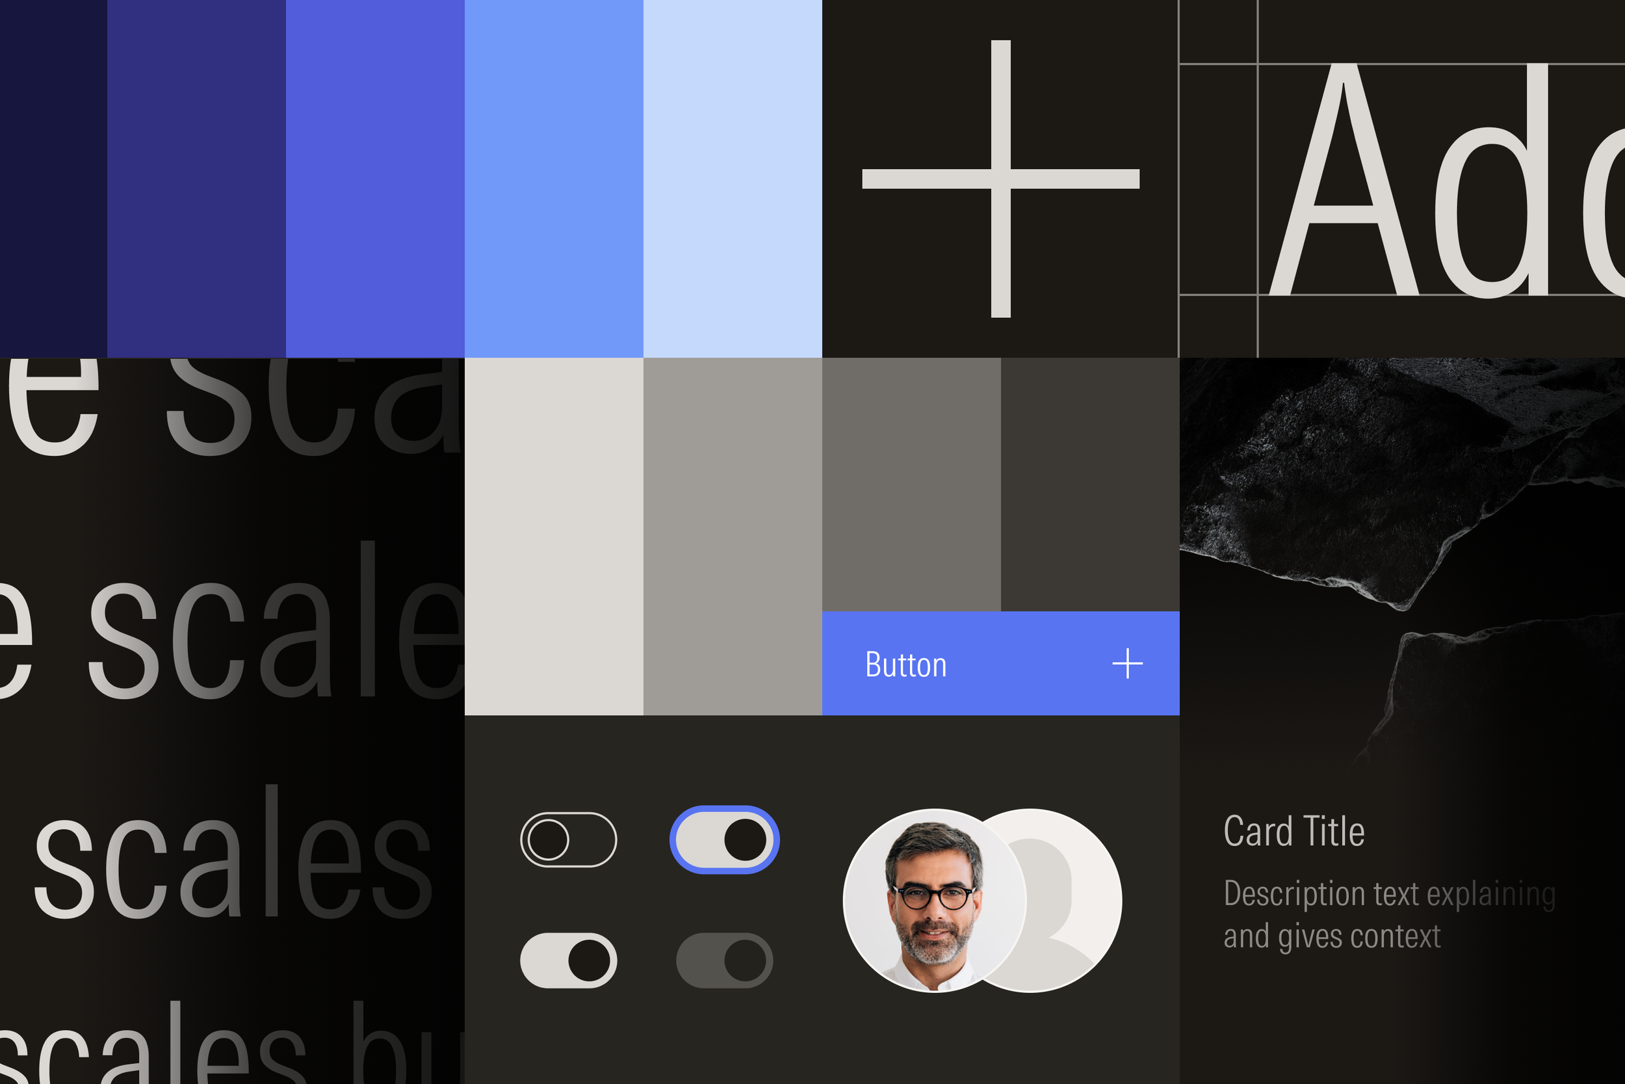Select the dark indigo color swatch
This screenshot has height=1084, width=1625.
click(196, 178)
